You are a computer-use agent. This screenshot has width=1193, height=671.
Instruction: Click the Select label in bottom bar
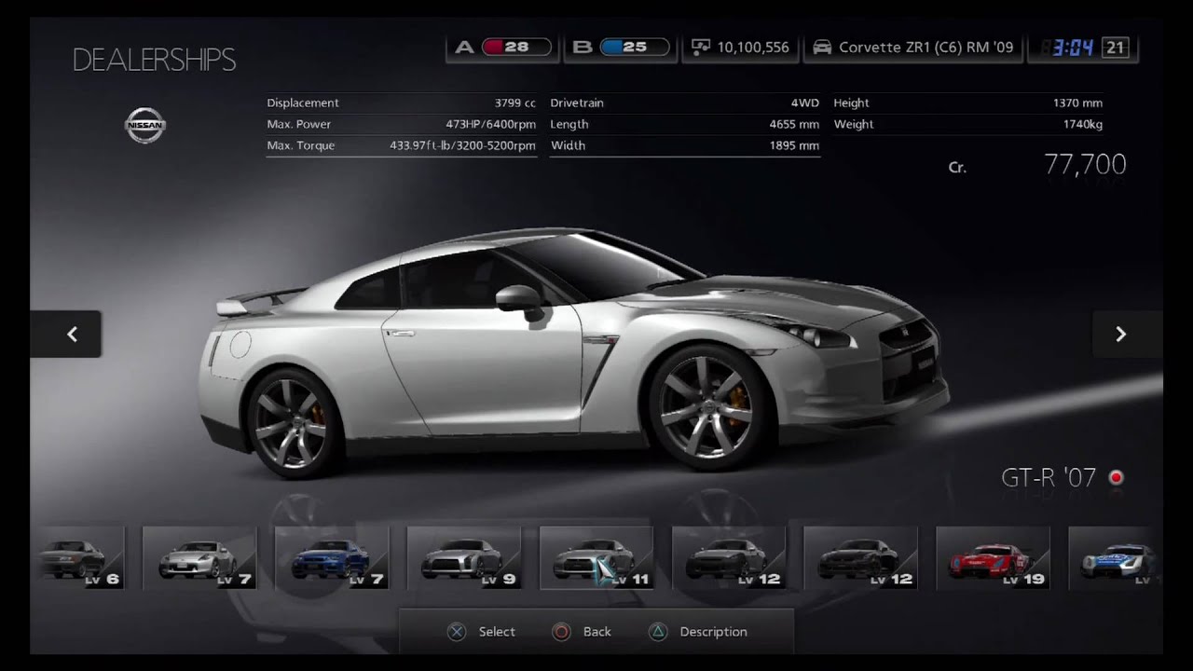497,632
